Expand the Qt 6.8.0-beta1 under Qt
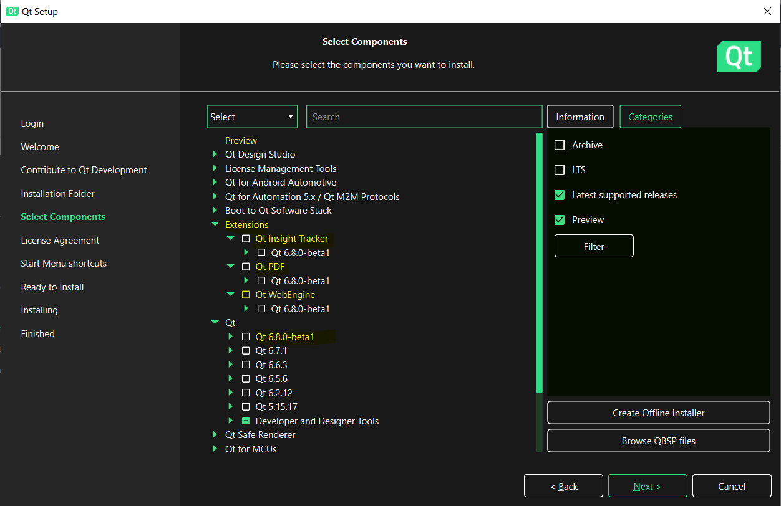Screen dimensions: 781x506 point(230,337)
